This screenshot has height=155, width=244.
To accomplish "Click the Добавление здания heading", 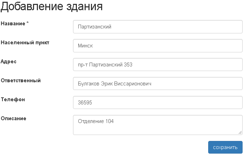I will pyautogui.click(x=52, y=7).
